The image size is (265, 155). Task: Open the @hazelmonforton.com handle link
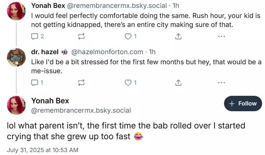click(107, 52)
